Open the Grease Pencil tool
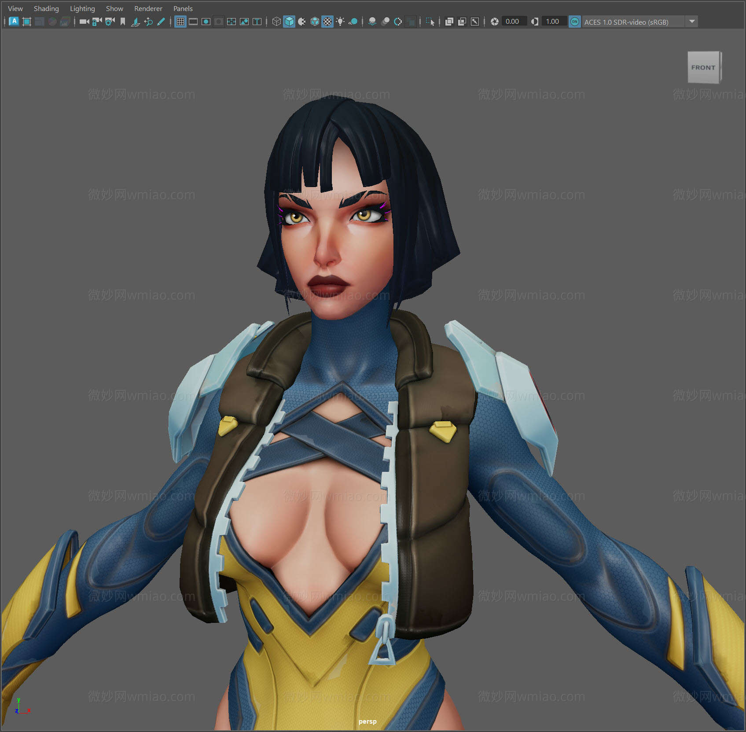746x732 pixels. [161, 22]
